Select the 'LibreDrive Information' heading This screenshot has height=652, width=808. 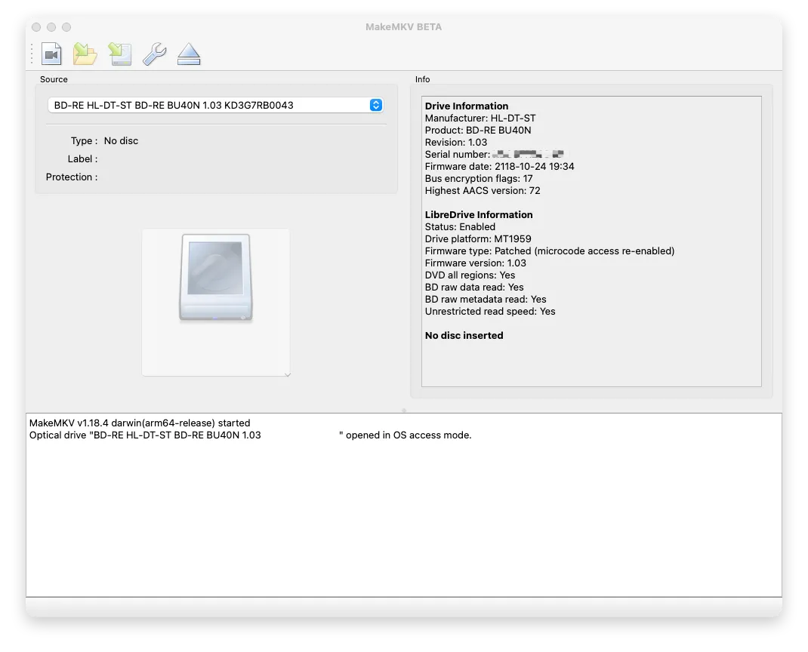pyautogui.click(x=479, y=215)
